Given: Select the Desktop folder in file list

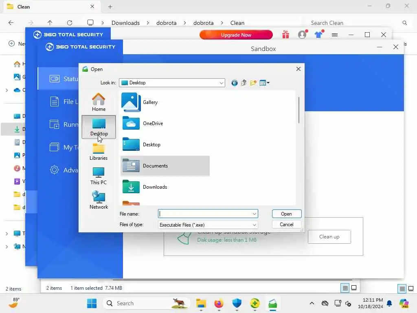Looking at the screenshot, I should point(141,145).
